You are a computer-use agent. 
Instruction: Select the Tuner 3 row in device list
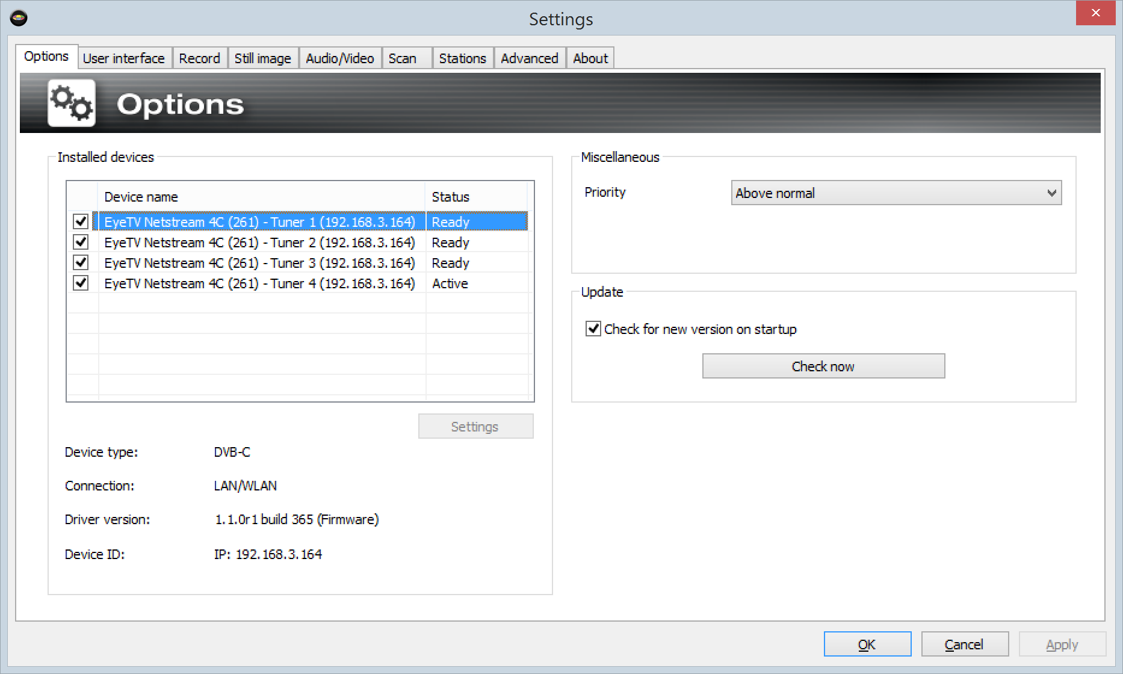click(259, 262)
